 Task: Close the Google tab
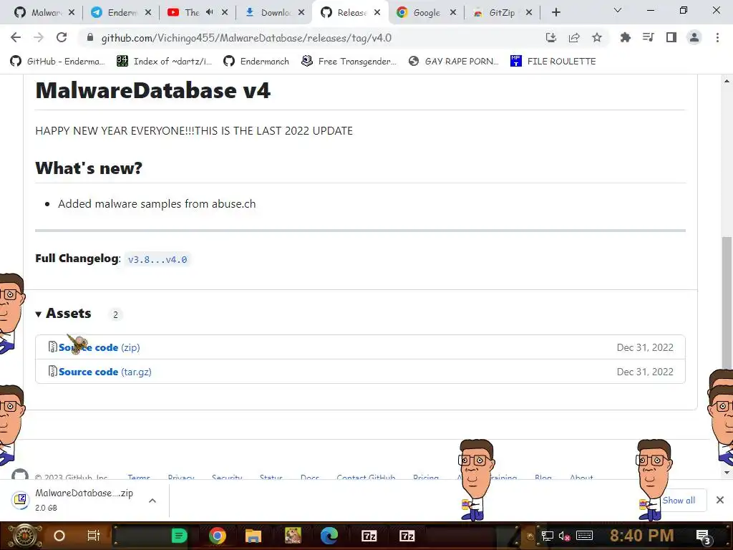(x=453, y=13)
